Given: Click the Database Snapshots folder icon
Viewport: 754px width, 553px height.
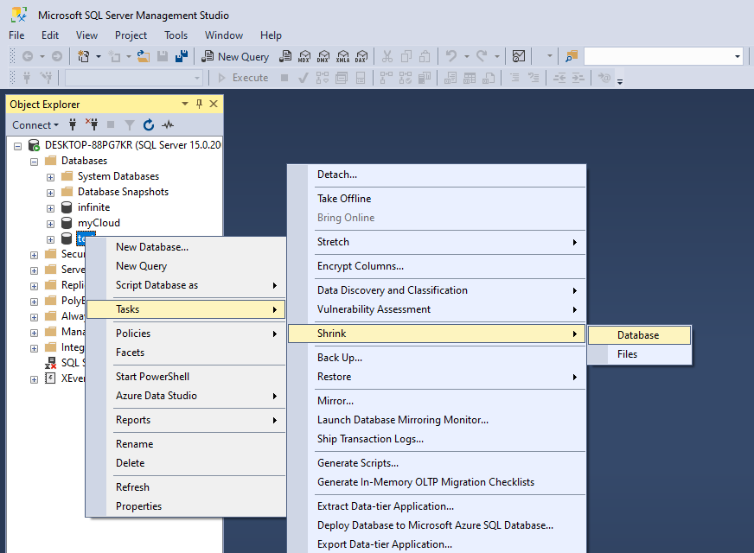Looking at the screenshot, I should pos(67,192).
